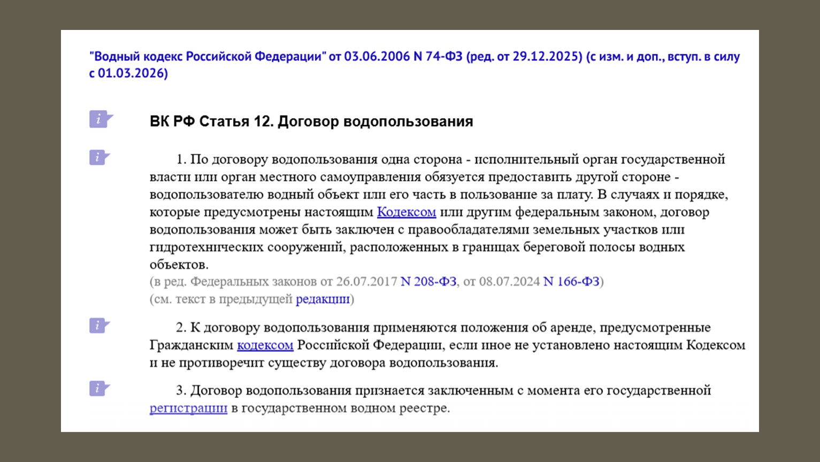Click the 'с 01.03.2026)' title continuation line
820x462 pixels.
point(128,73)
